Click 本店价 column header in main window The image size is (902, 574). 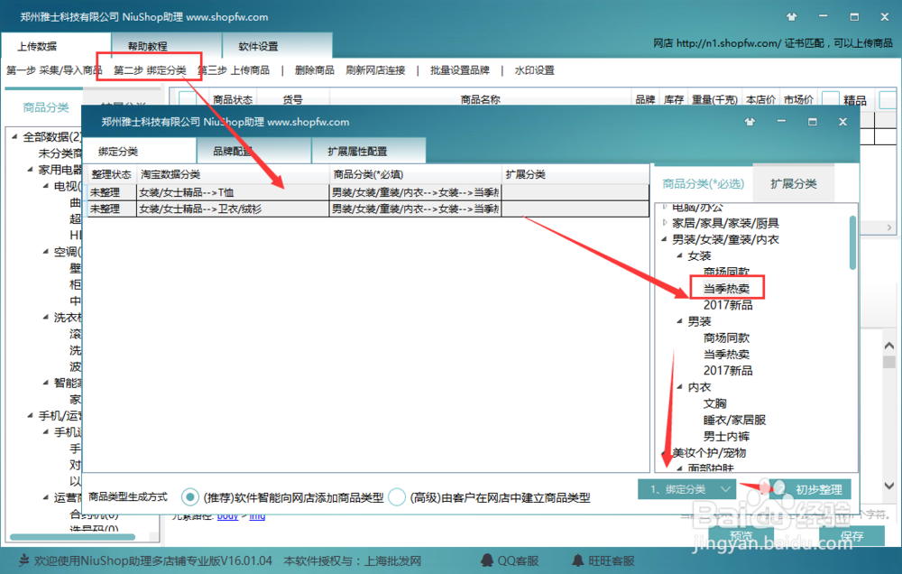tap(760, 99)
